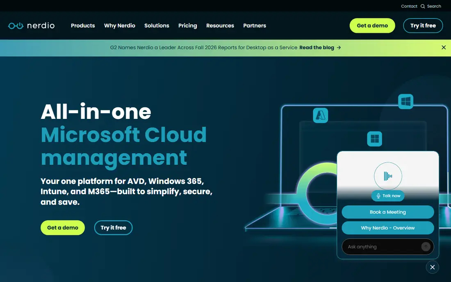Select Why Nerdio - Overview in the chat widget
Viewport: 451px width, 282px height.
pyautogui.click(x=388, y=228)
